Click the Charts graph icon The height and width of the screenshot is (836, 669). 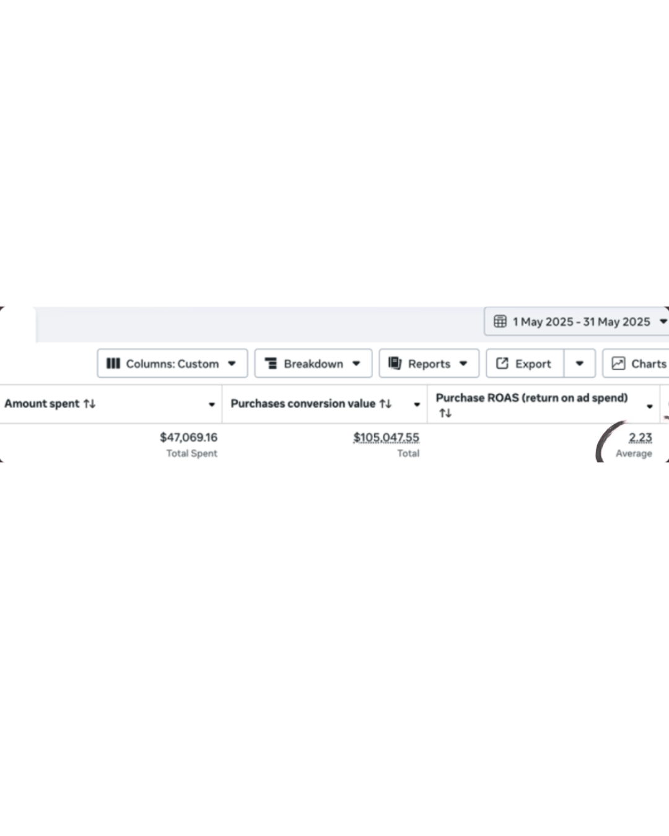pyautogui.click(x=618, y=364)
